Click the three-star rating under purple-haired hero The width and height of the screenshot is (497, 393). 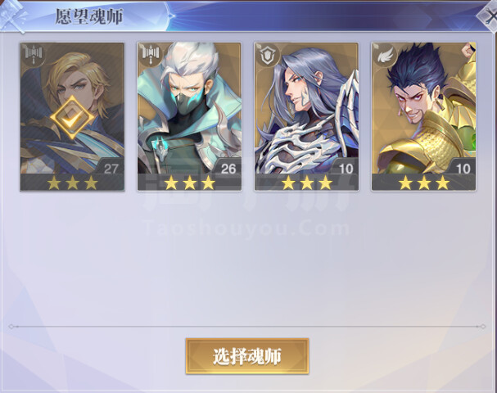(307, 183)
